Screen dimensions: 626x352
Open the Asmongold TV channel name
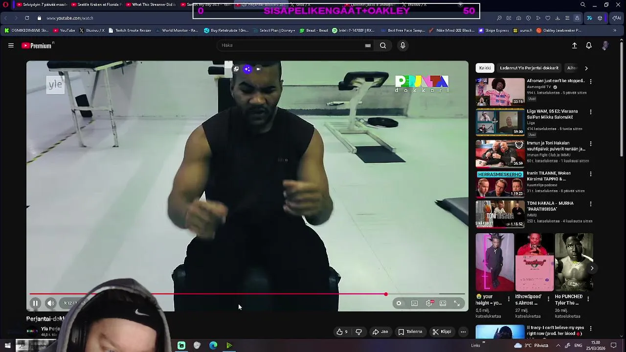click(x=539, y=87)
